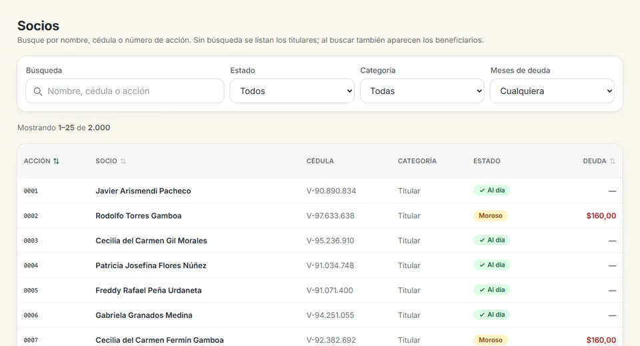
Task: Click acción number 0003
Action: pyautogui.click(x=31, y=241)
